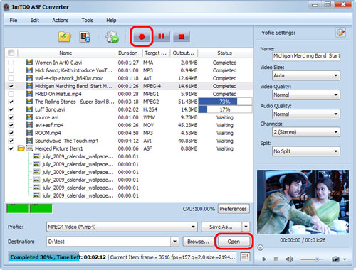Open the File menu
This screenshot has width=356, height=270.
(x=14, y=20)
